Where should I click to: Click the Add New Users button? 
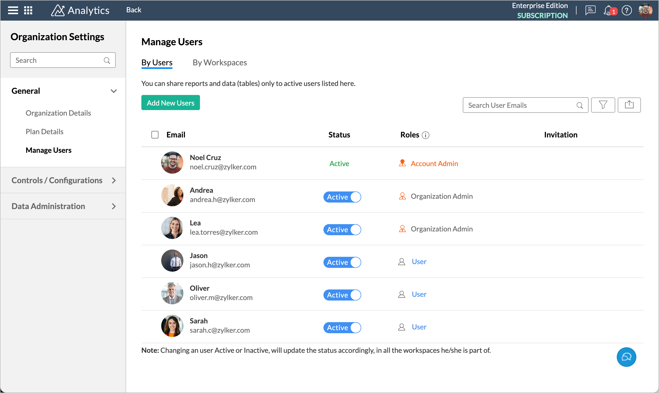pyautogui.click(x=171, y=103)
